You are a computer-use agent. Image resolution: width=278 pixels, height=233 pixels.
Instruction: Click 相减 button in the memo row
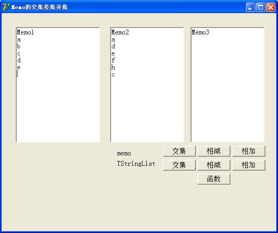coord(214,151)
